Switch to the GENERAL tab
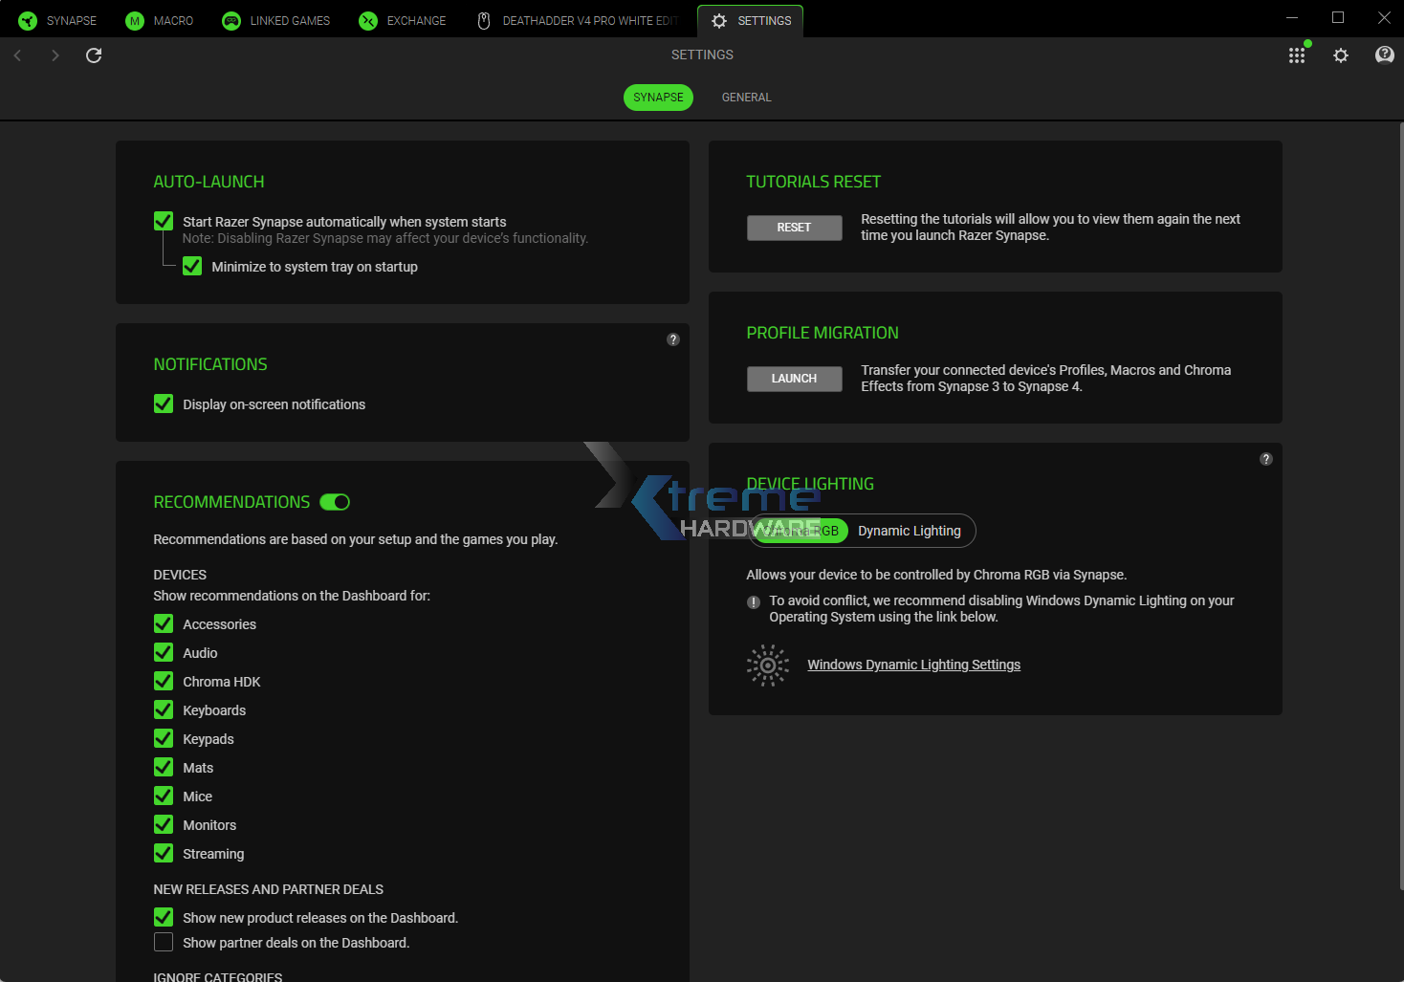The height and width of the screenshot is (982, 1404). tap(746, 97)
